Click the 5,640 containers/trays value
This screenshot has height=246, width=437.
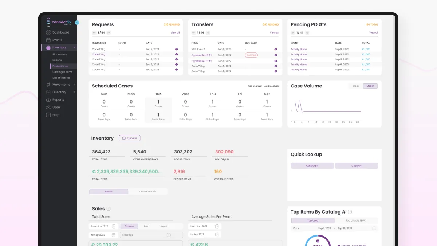tap(140, 152)
